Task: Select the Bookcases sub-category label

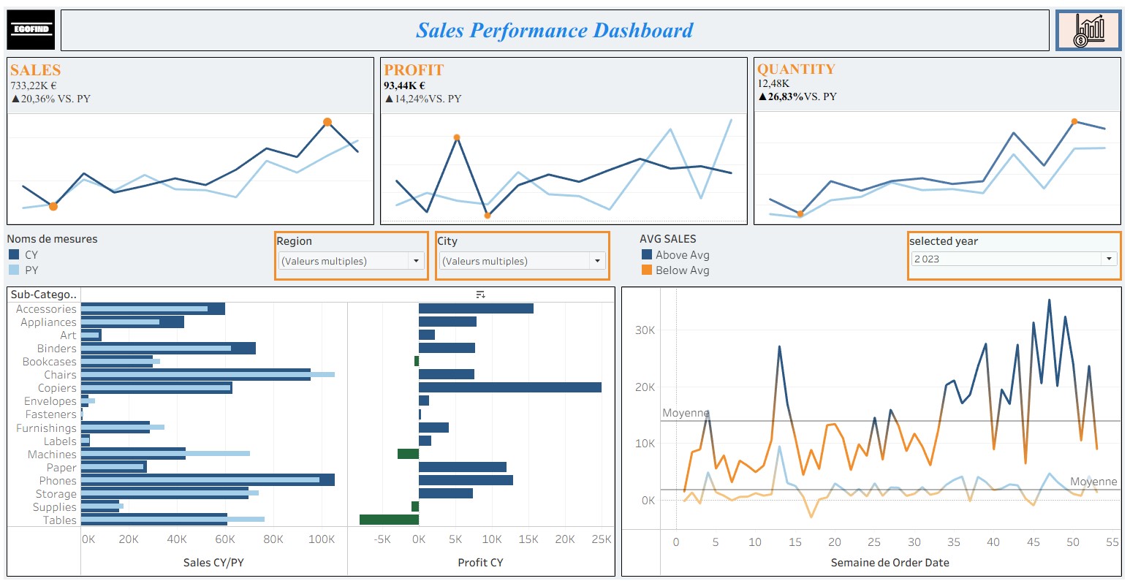Action: (50, 362)
